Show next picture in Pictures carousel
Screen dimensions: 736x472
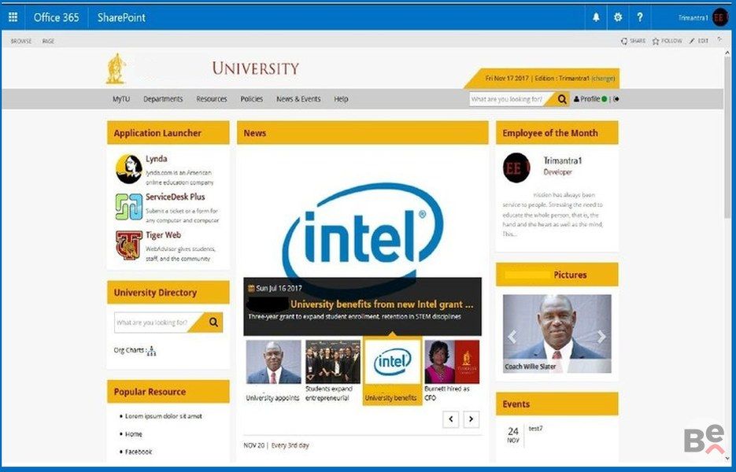click(601, 336)
